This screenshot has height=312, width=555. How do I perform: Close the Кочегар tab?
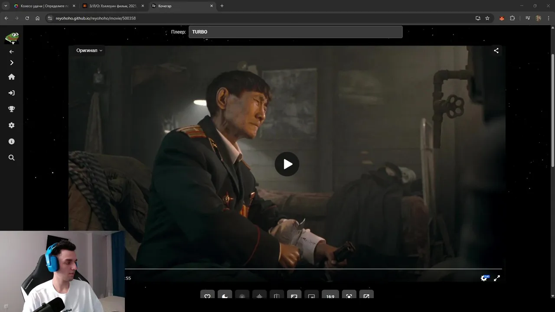pyautogui.click(x=212, y=6)
